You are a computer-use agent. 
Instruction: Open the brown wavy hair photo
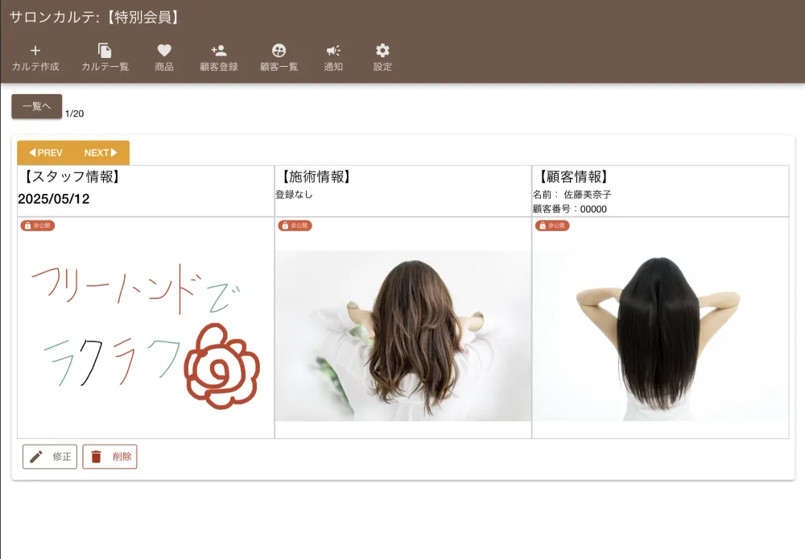(402, 336)
